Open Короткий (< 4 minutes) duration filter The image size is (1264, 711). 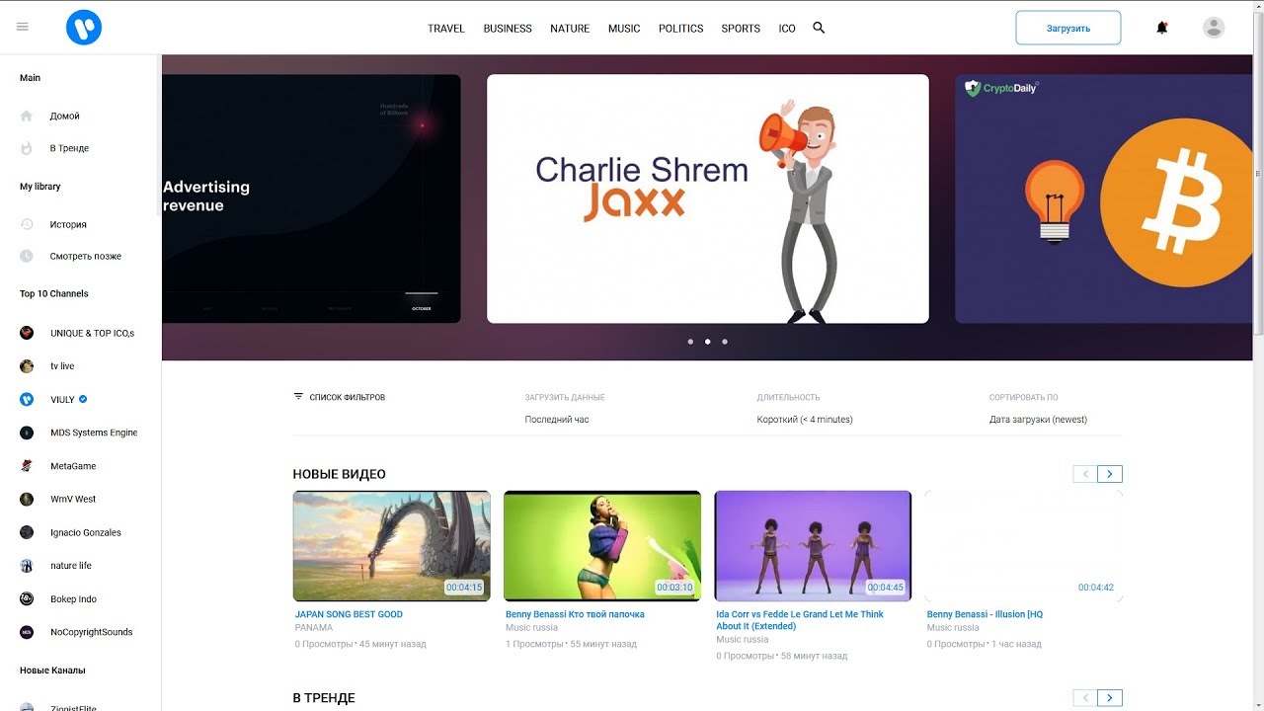805,420
